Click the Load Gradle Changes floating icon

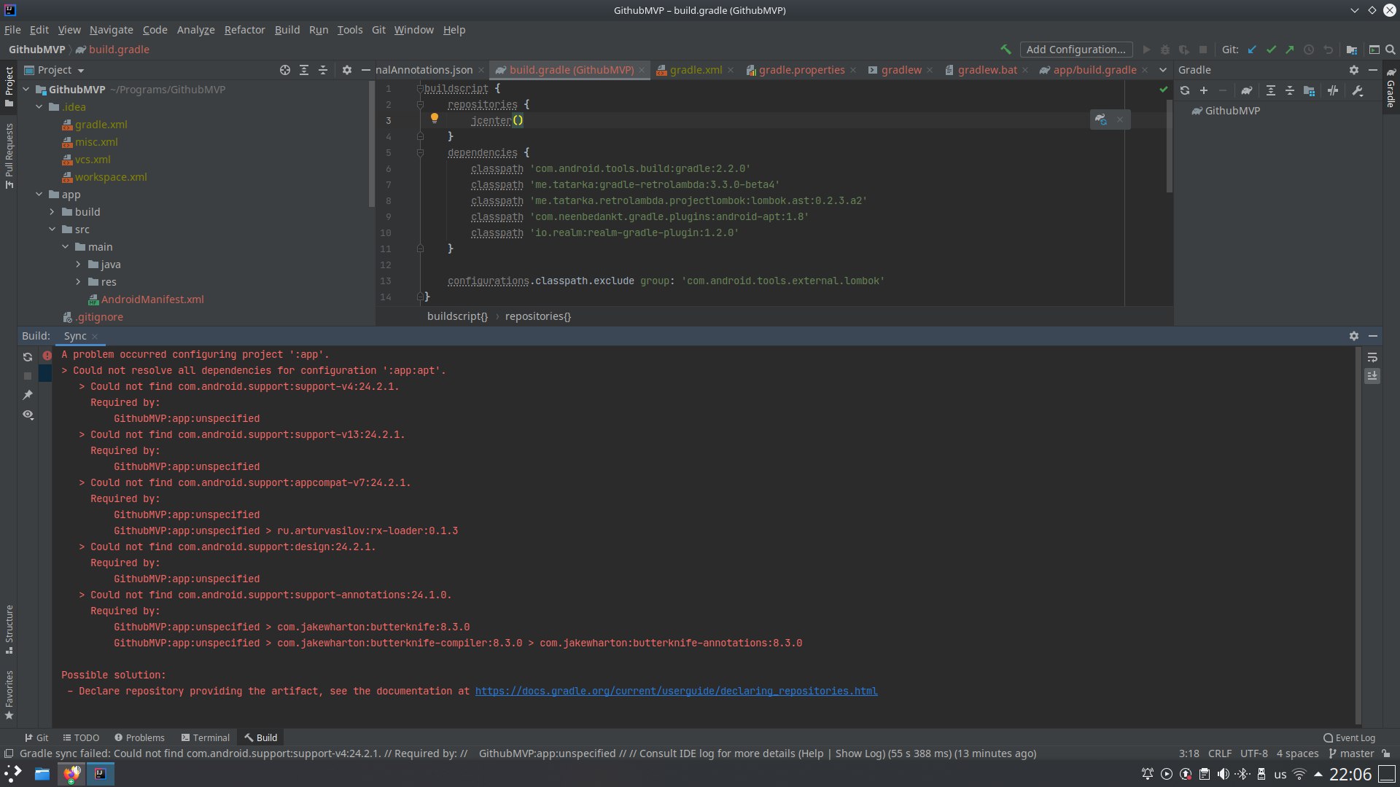[x=1101, y=120]
